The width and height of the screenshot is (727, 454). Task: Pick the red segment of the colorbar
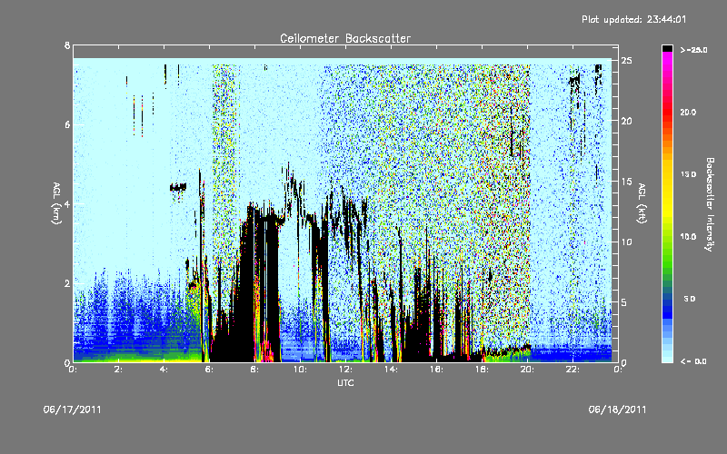(x=668, y=113)
